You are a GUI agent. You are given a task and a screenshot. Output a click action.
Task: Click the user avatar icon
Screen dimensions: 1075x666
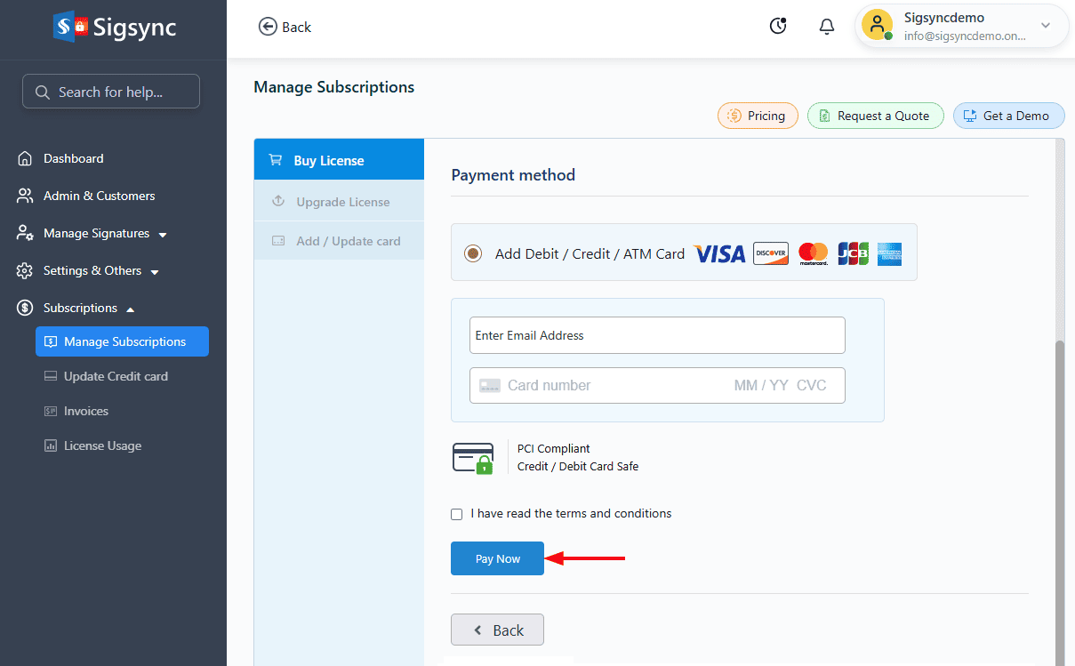pyautogui.click(x=877, y=26)
